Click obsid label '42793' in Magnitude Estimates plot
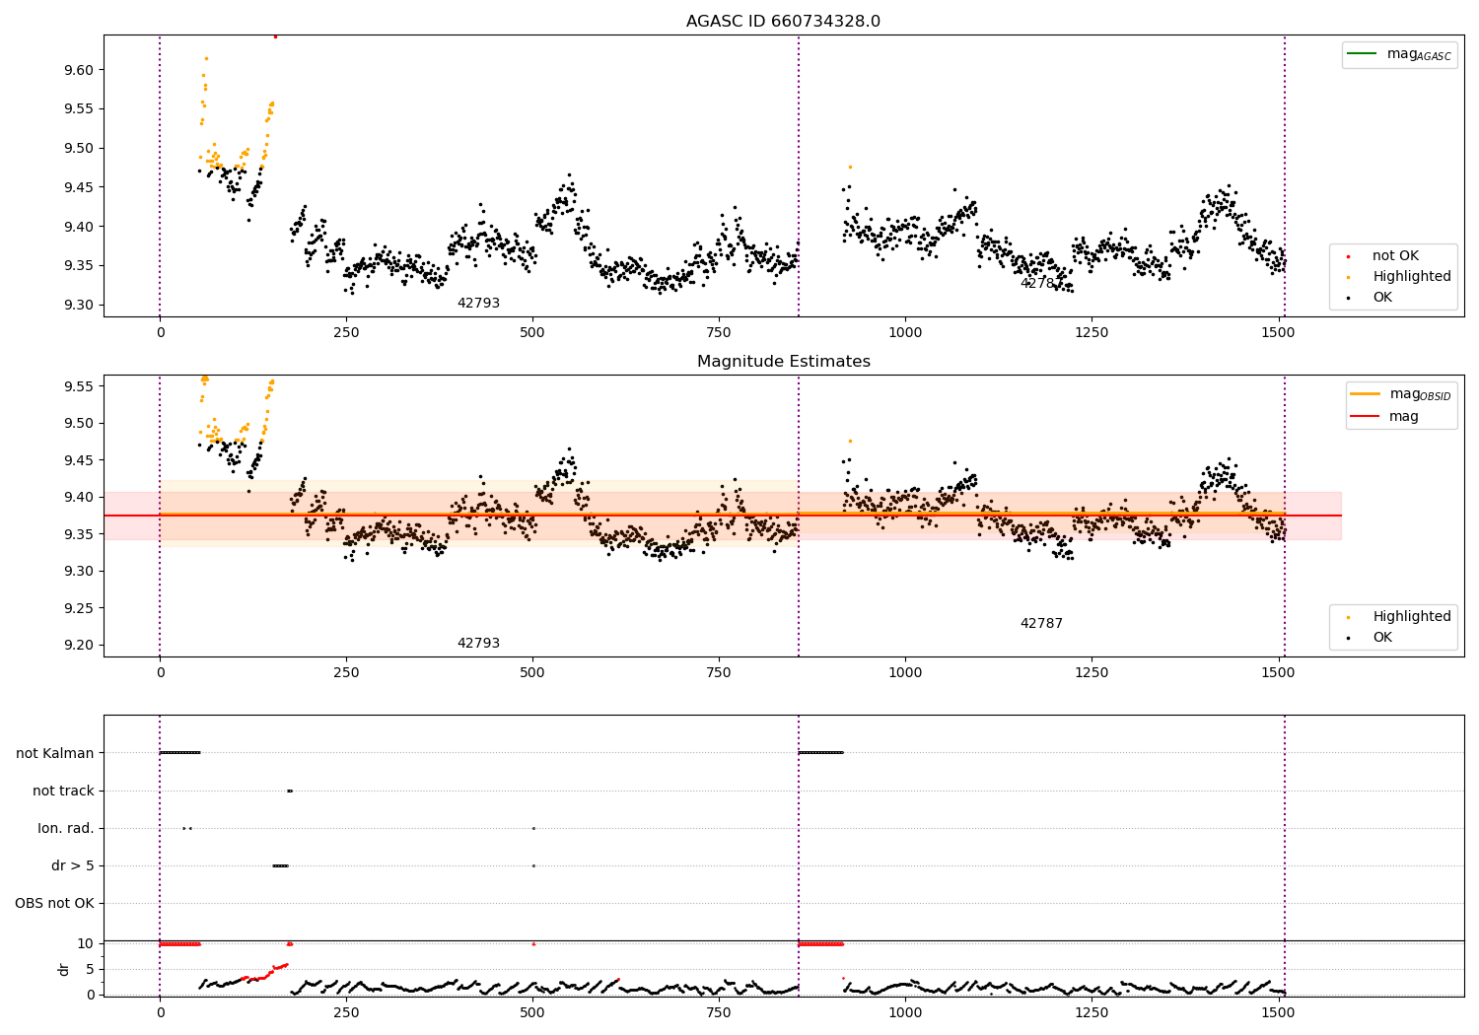1479x1035 pixels. click(478, 644)
